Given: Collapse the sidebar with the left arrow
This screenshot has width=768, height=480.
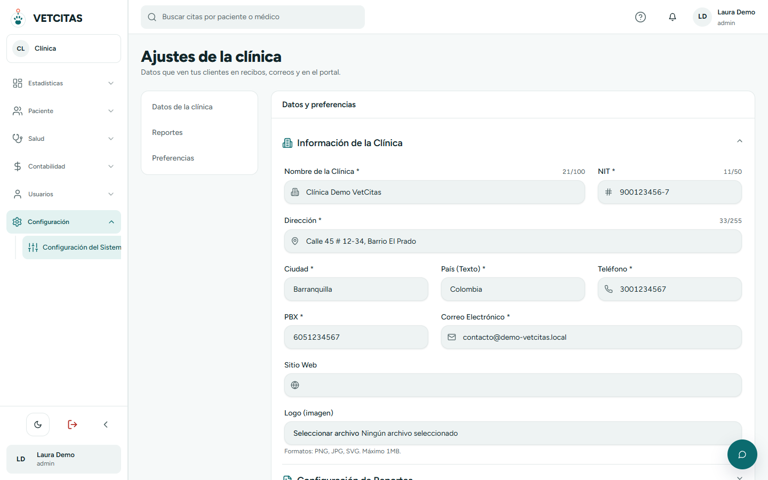Looking at the screenshot, I should 106,425.
